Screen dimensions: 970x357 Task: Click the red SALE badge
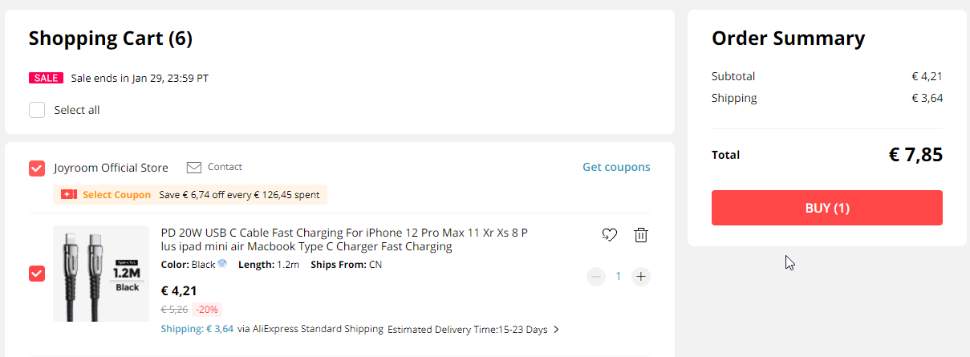[x=46, y=78]
